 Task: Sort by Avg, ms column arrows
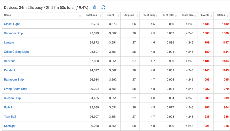click(137, 16)
